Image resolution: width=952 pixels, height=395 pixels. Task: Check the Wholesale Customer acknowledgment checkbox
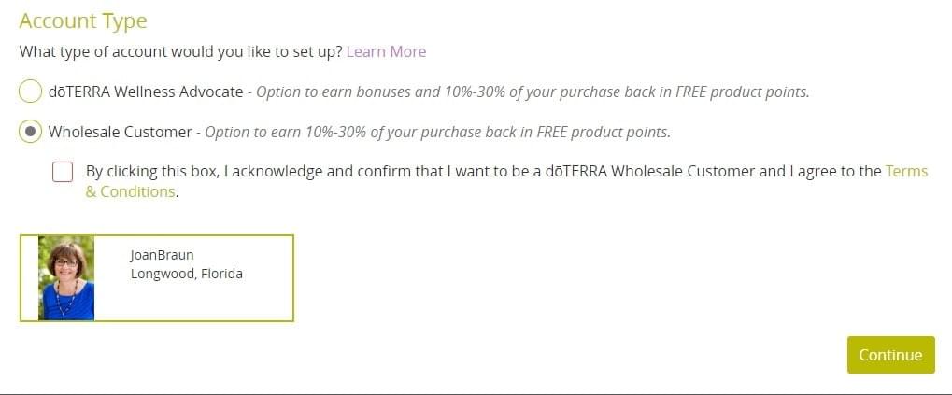point(63,172)
